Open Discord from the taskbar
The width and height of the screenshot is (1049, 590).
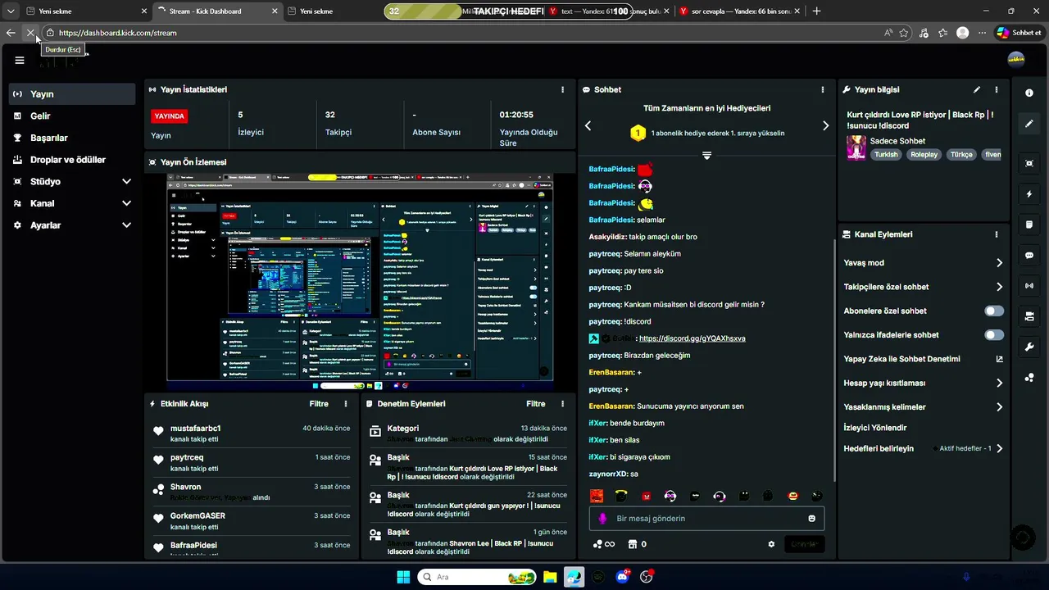[x=622, y=577]
